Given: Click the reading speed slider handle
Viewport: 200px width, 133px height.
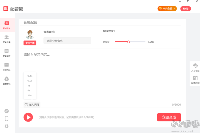Looking at the screenshot, I should point(128,42).
